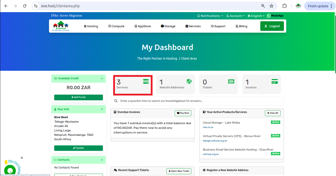Open Virtual Private Servers - Benue River service

(232, 136)
